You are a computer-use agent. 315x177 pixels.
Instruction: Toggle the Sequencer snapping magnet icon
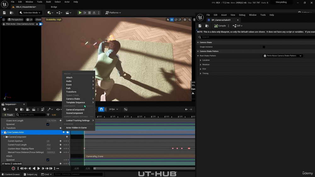point(101,109)
